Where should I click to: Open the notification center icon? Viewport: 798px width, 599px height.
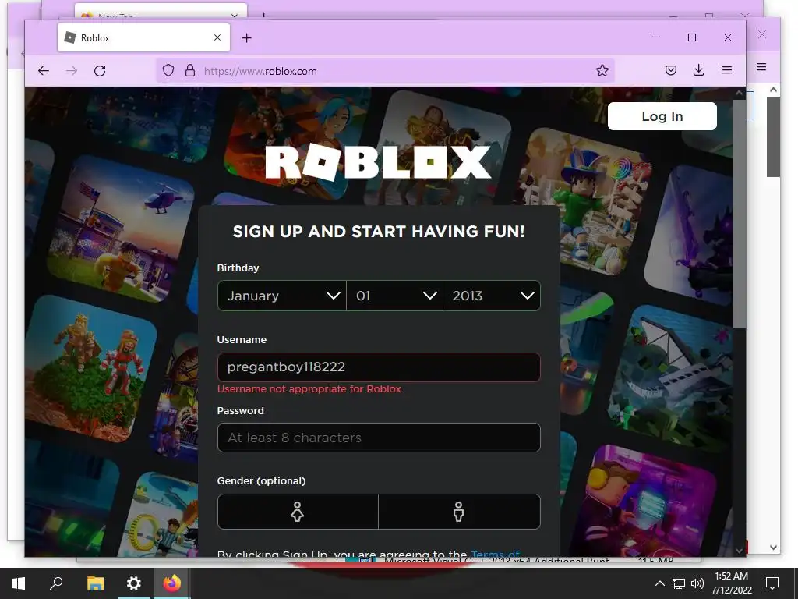[772, 583]
